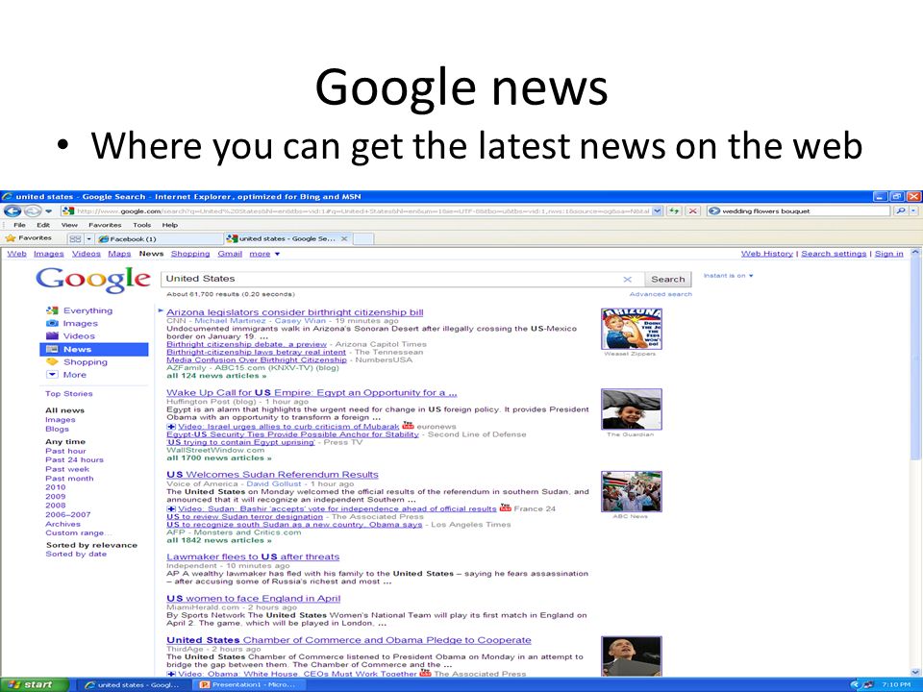Click the YouTube icon beside euronews

pos(408,426)
